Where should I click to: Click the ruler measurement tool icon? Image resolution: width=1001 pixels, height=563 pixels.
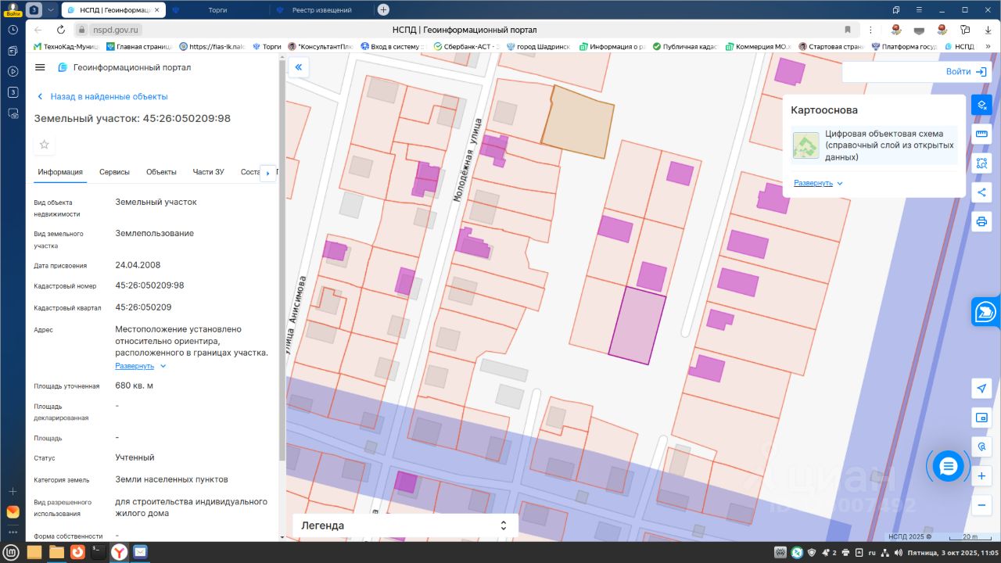click(x=981, y=134)
